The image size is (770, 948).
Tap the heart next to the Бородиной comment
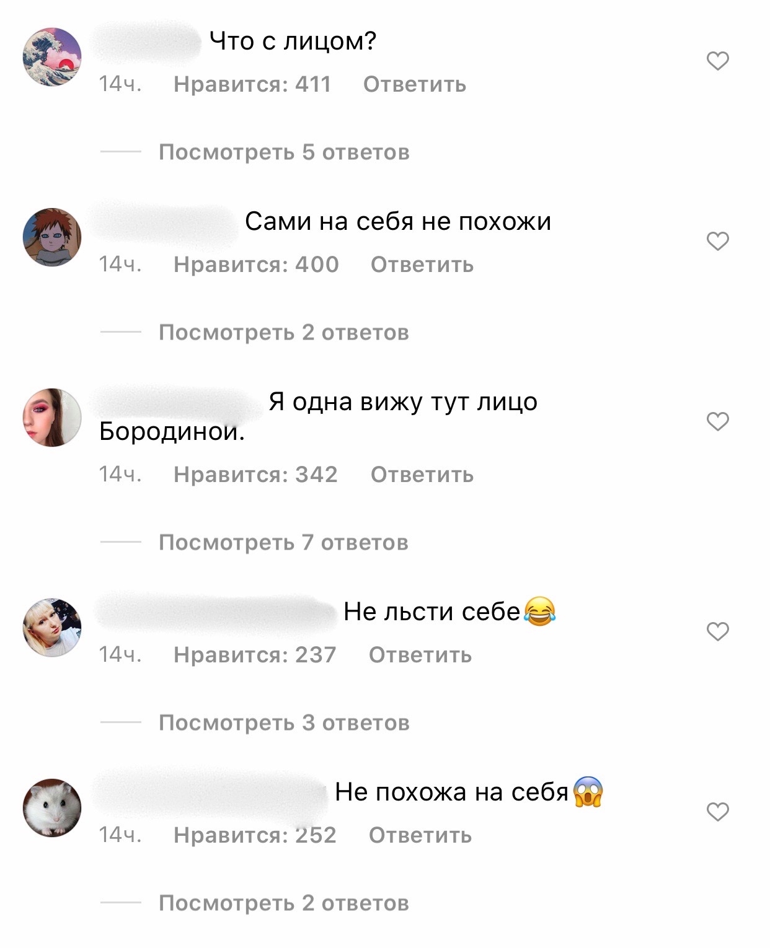tap(717, 421)
